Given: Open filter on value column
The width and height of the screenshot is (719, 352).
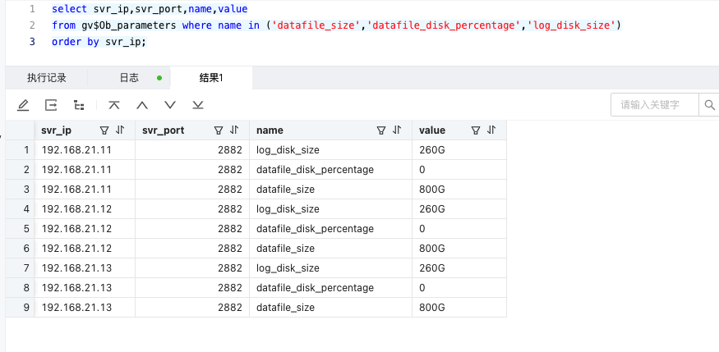Looking at the screenshot, I should pos(476,130).
